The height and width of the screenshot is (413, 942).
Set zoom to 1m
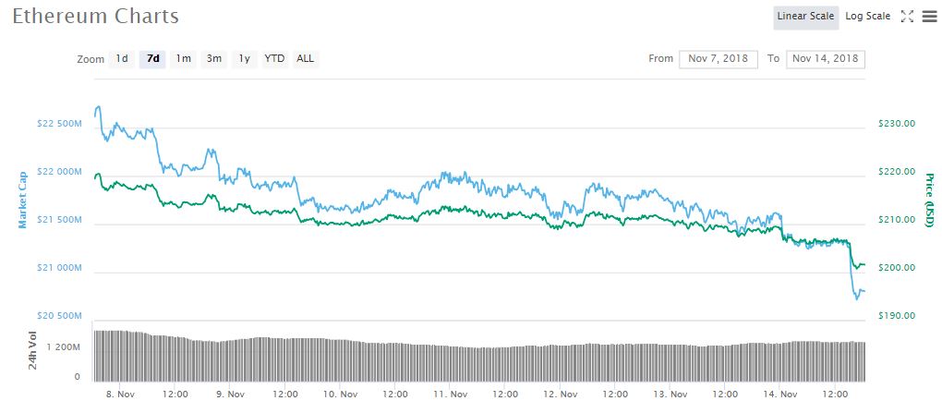(183, 59)
